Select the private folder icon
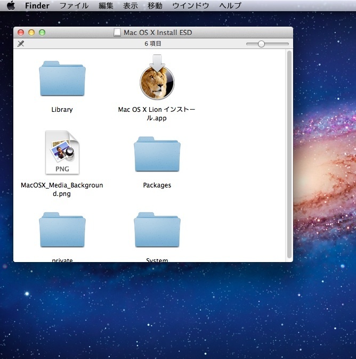Viewport: 356px width, 359px height. [x=62, y=230]
